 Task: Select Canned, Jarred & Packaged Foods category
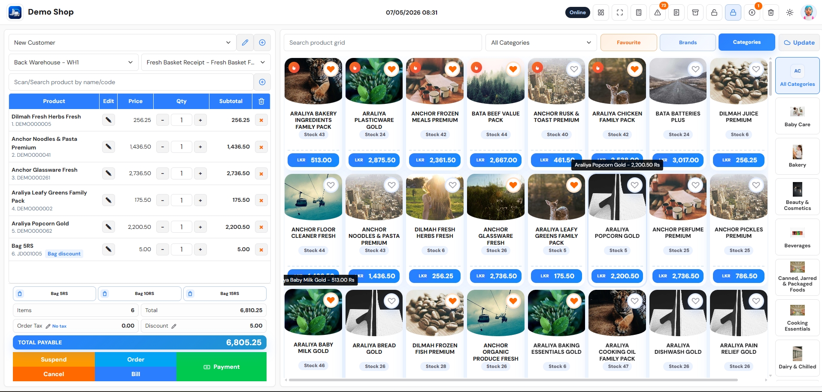click(x=798, y=277)
